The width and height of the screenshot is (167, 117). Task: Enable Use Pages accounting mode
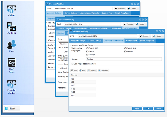(x=72, y=64)
